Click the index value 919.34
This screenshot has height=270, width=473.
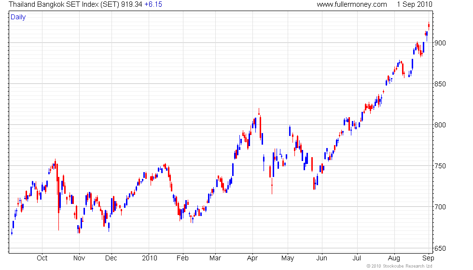pos(131,4)
